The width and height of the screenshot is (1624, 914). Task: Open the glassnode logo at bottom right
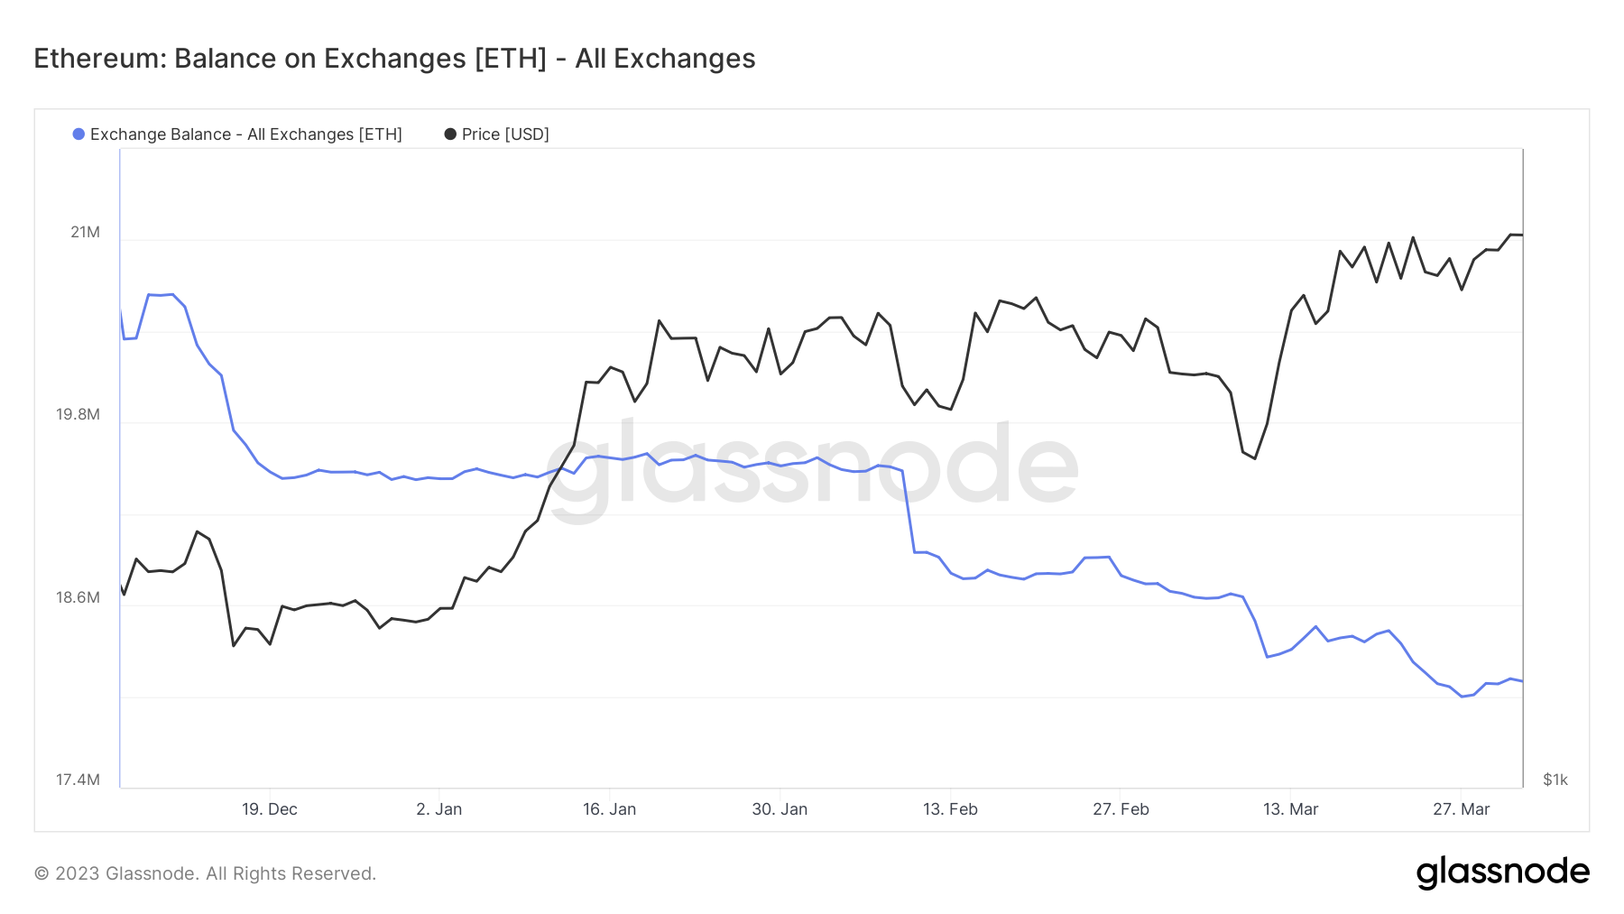(1502, 872)
